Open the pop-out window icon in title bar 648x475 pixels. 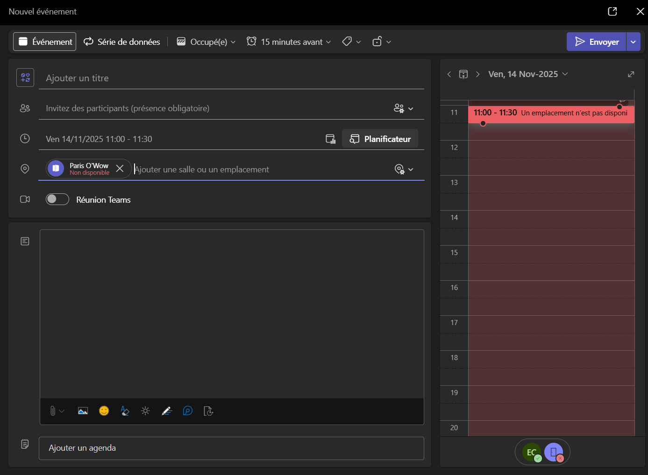coord(612,12)
